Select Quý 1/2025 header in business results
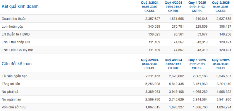Screen dimensions: 234x111 coord(197,3)
